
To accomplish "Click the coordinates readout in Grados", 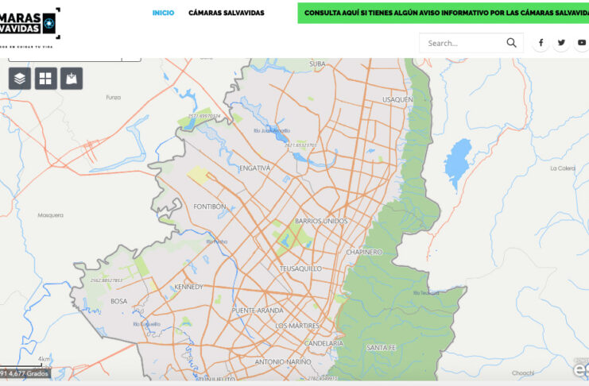I will point(25,372).
